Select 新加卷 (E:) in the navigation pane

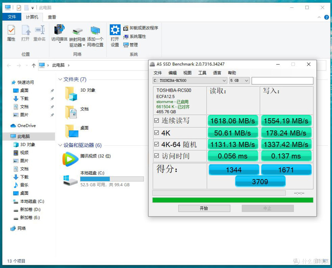30,218
